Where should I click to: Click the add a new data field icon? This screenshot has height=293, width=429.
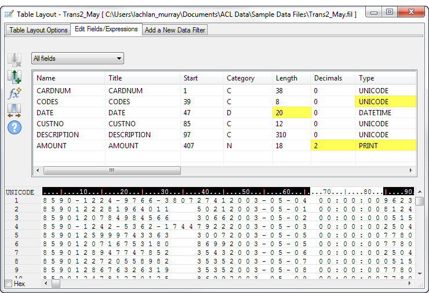(x=14, y=76)
